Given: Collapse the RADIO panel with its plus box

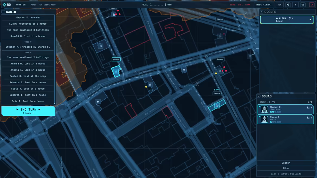Looking at the screenshot, I should [x=3, y=12].
